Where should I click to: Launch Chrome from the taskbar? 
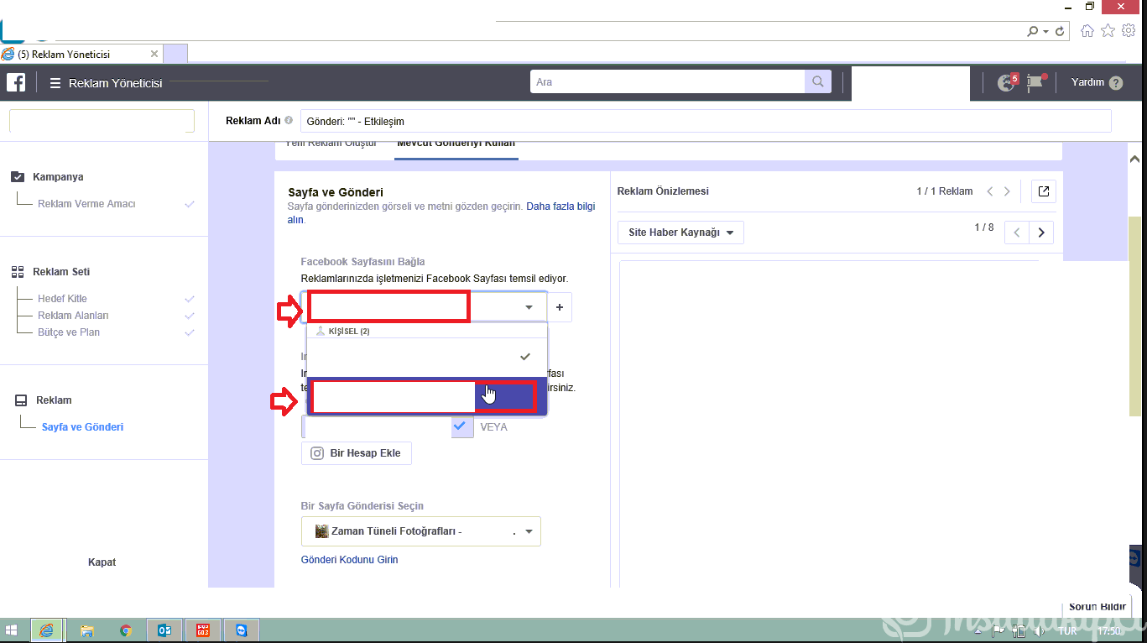point(126,630)
